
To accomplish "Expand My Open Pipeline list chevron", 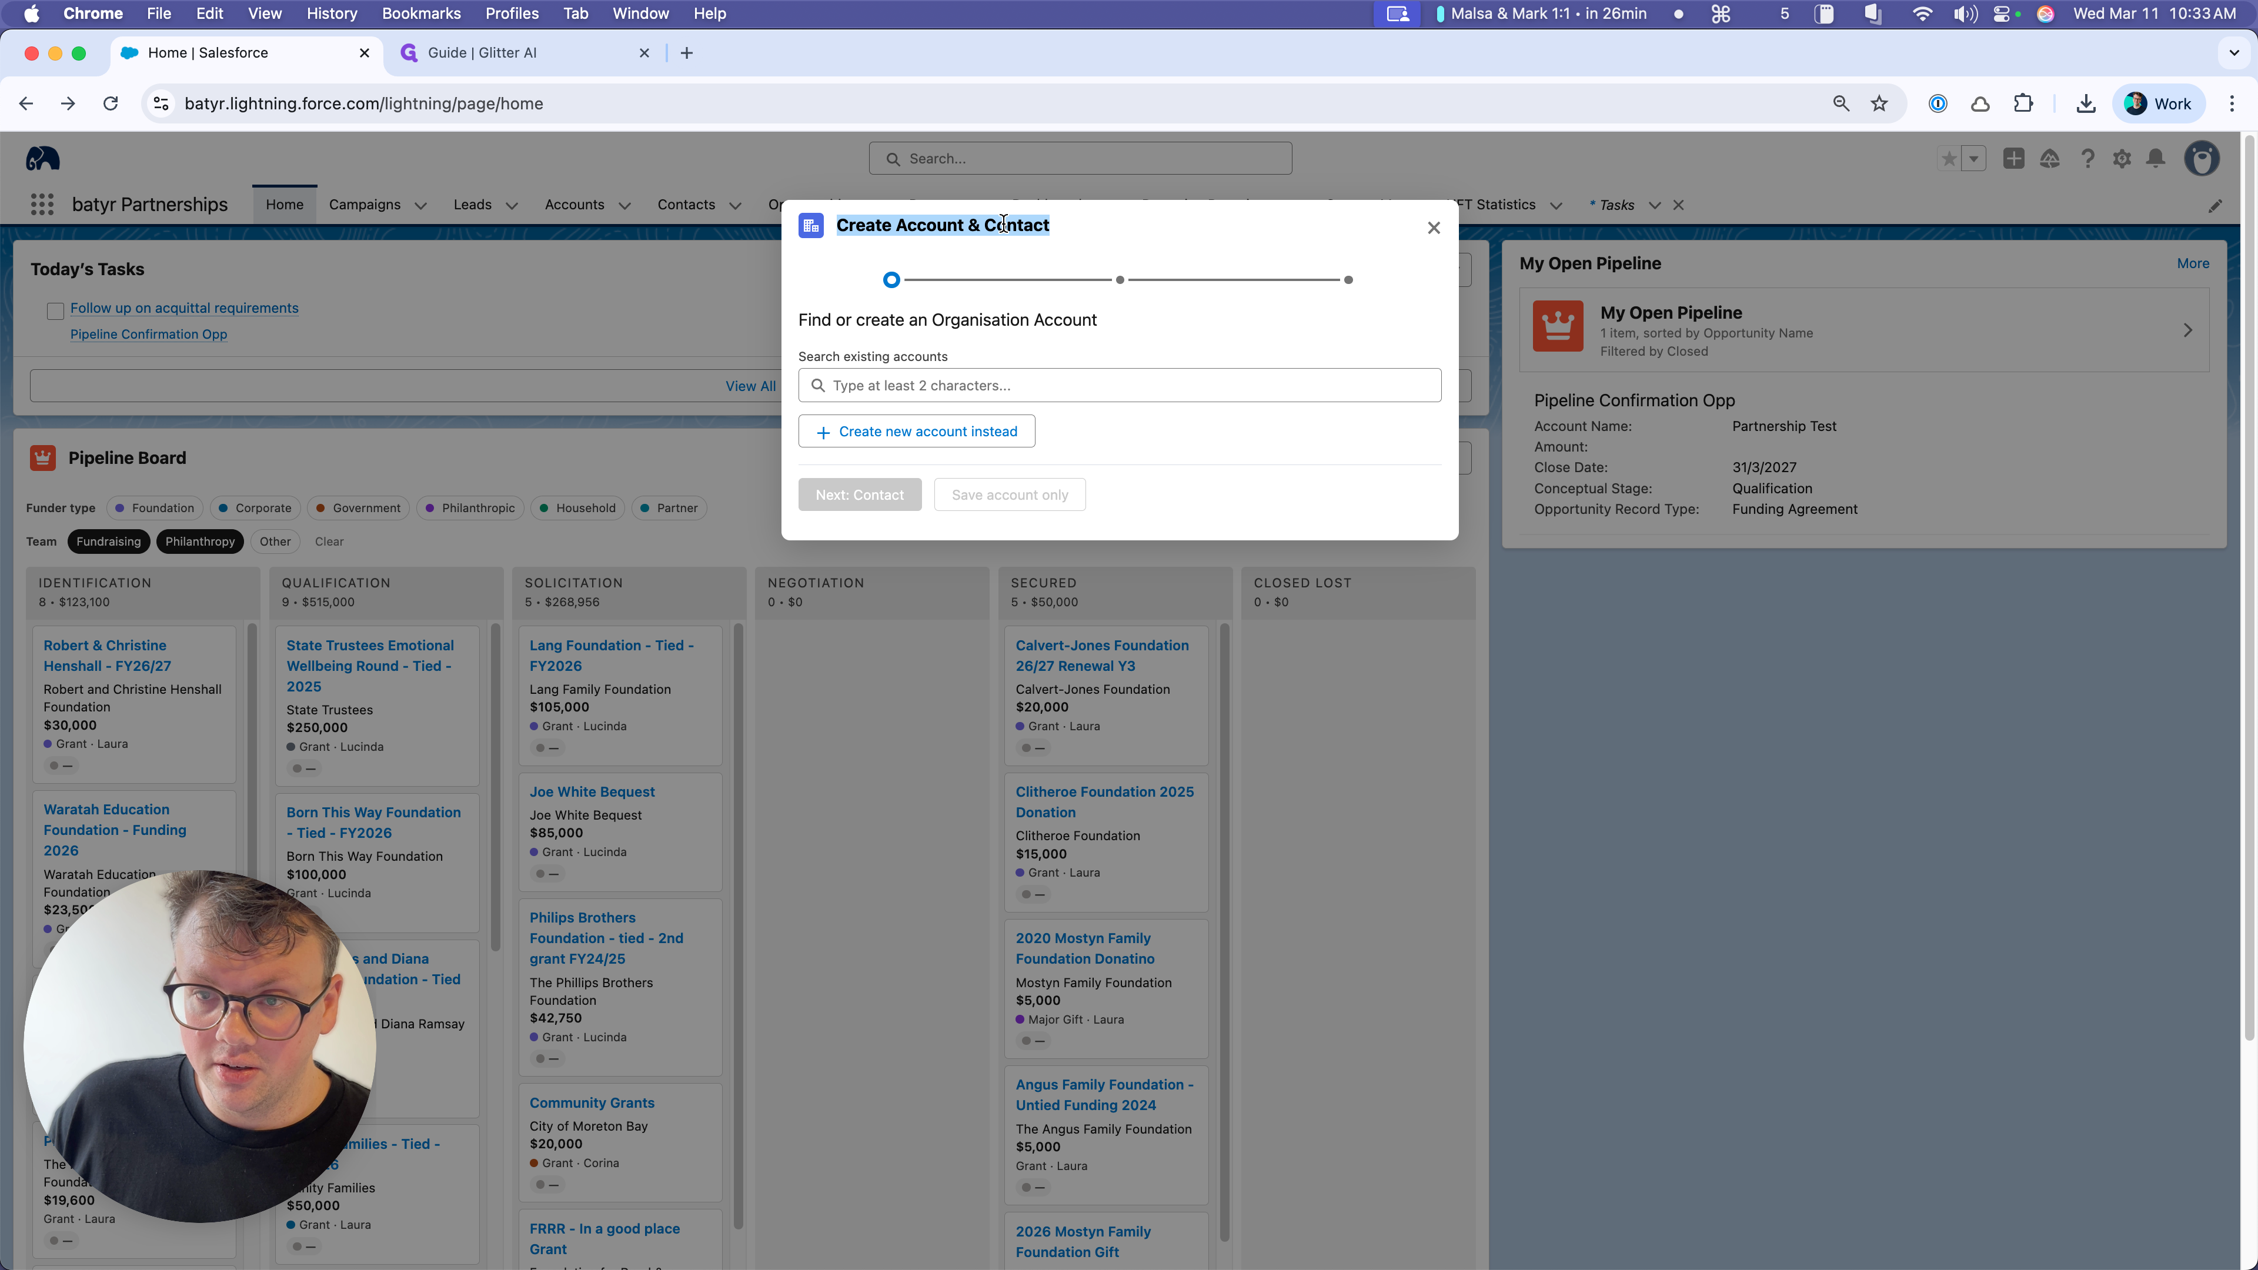I will click(2187, 330).
